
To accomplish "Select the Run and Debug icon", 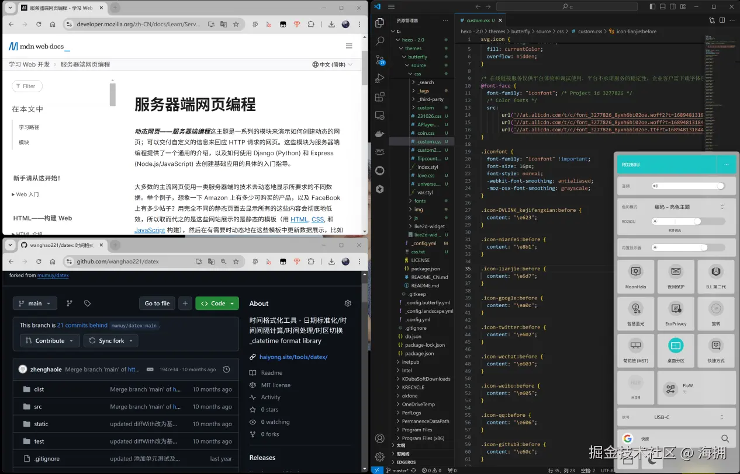I will 379,78.
